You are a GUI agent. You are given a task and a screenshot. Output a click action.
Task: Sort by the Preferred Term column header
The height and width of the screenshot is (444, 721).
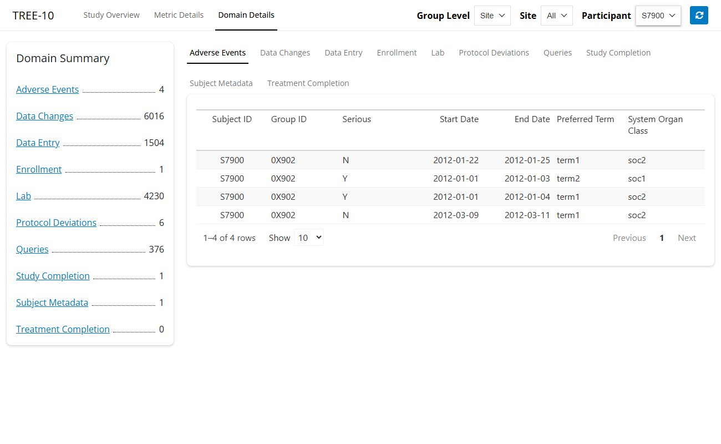coord(585,119)
